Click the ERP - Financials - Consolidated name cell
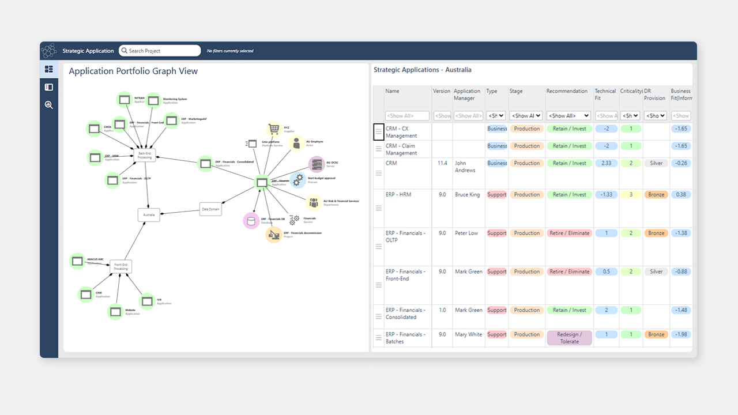Screen dimensions: 738x415 [x=406, y=314]
